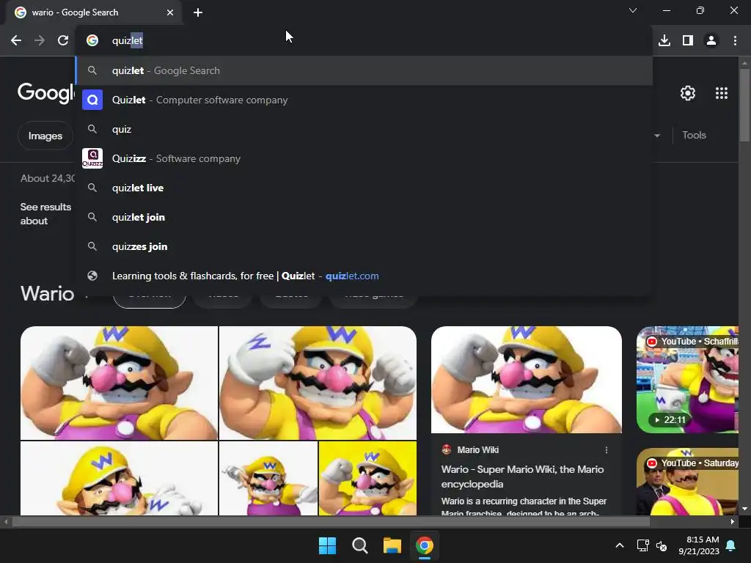
Task: Click the scroll right arrow at page bottom
Action: [733, 522]
